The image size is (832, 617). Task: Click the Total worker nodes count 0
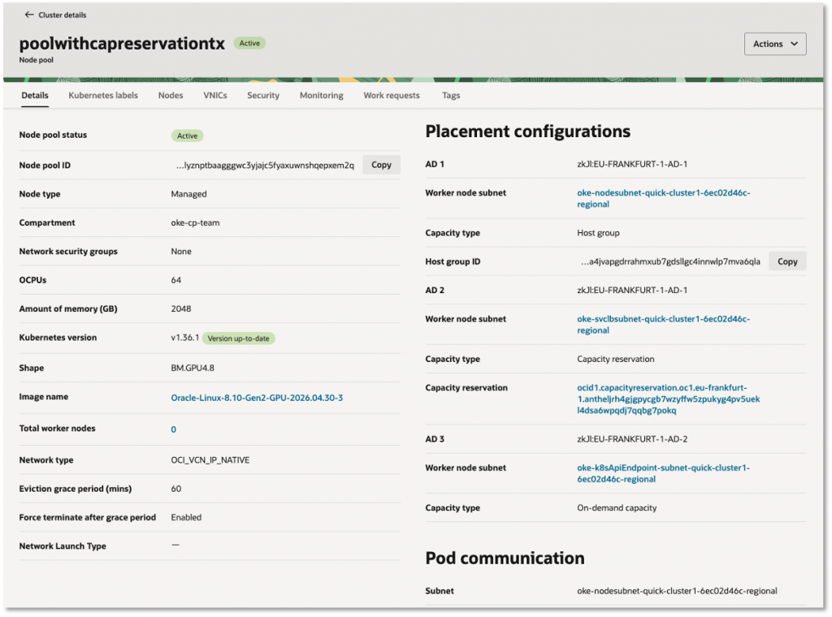click(174, 429)
